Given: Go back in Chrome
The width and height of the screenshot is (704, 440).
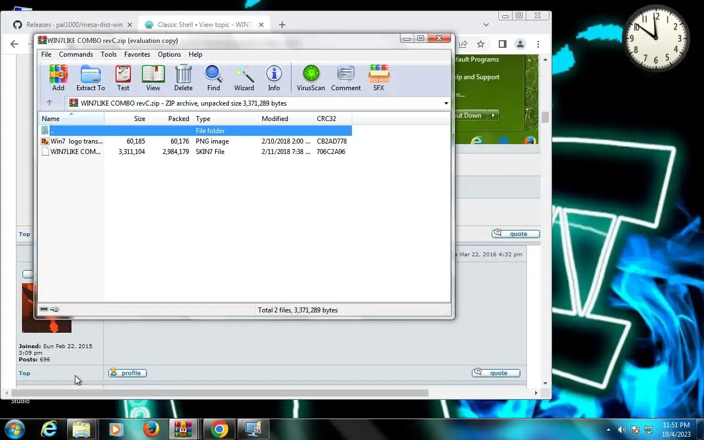Looking at the screenshot, I should coord(15,44).
